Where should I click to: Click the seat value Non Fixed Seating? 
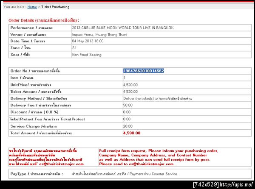(x=87, y=55)
